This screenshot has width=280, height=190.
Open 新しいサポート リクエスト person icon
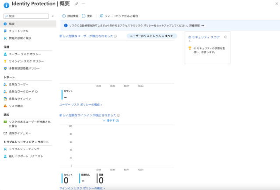[x=5, y=156]
